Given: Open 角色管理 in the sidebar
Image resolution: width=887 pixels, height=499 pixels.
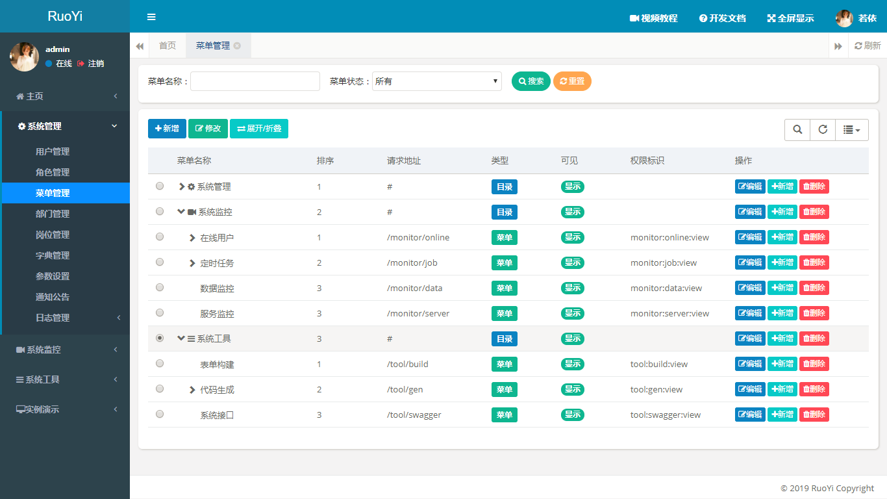Looking at the screenshot, I should [x=53, y=172].
